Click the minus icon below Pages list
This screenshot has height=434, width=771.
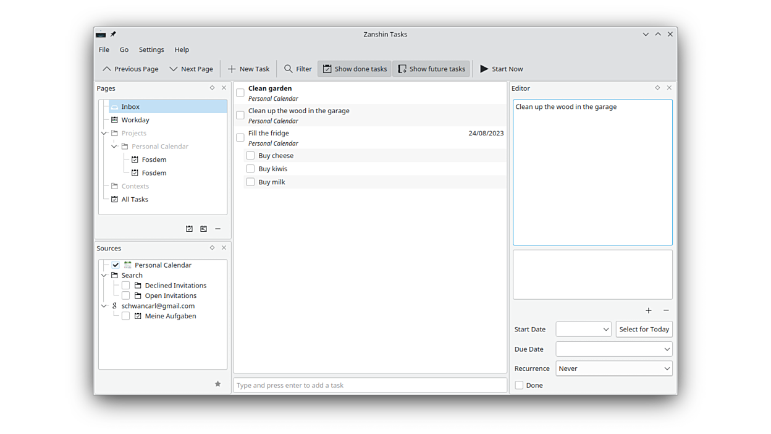(x=217, y=229)
